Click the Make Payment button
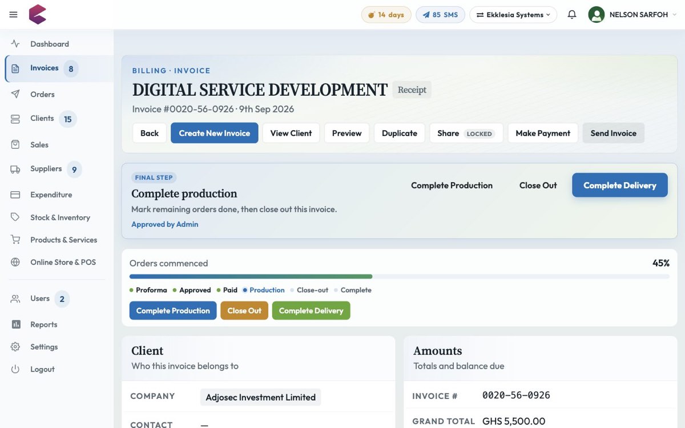This screenshot has height=428, width=685. point(543,133)
